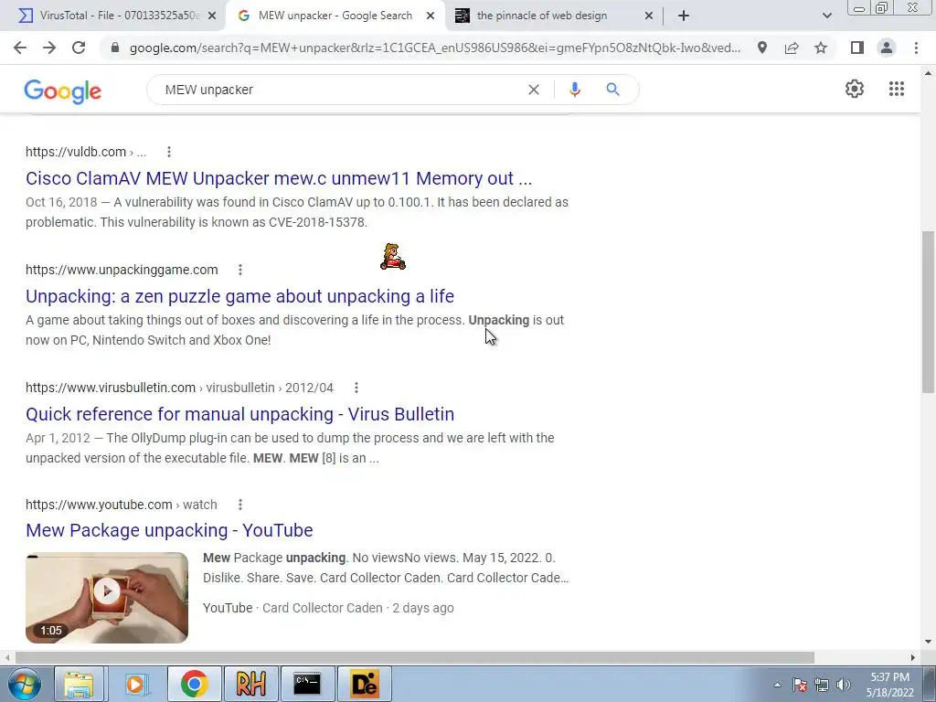The image size is (936, 702).
Task: Click the scroll up arrow
Action: pos(928,73)
